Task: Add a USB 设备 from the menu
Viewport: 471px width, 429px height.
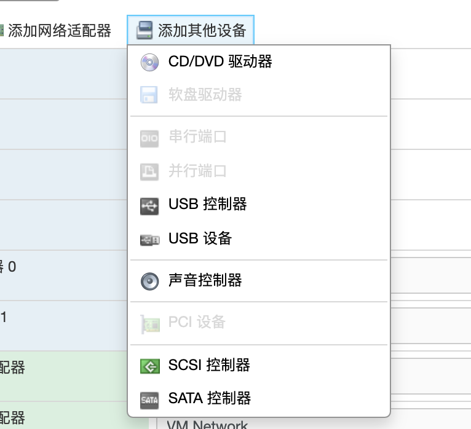Action: click(200, 239)
